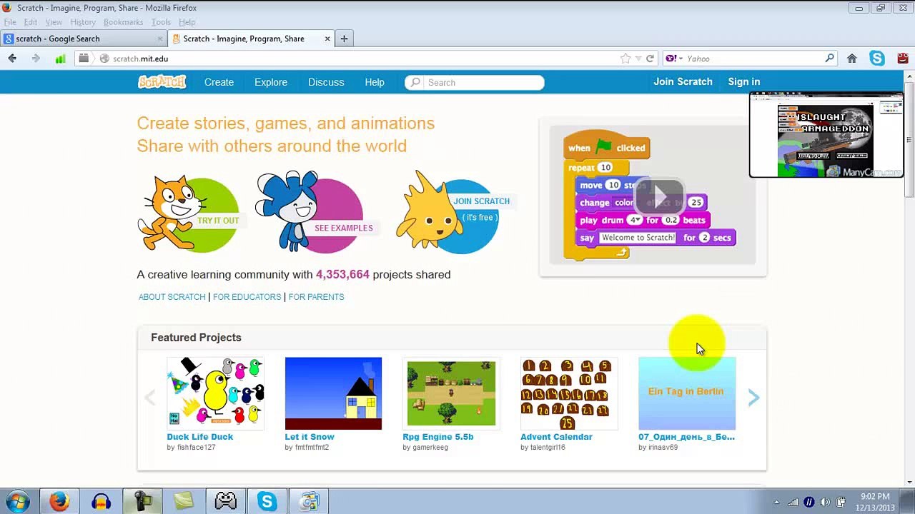The width and height of the screenshot is (915, 514).
Task: Open the green bars toolbar icon
Action: (60, 59)
